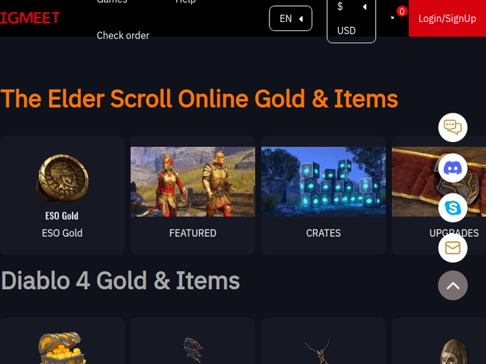
Task: Open the Games menu item
Action: pyautogui.click(x=112, y=1)
